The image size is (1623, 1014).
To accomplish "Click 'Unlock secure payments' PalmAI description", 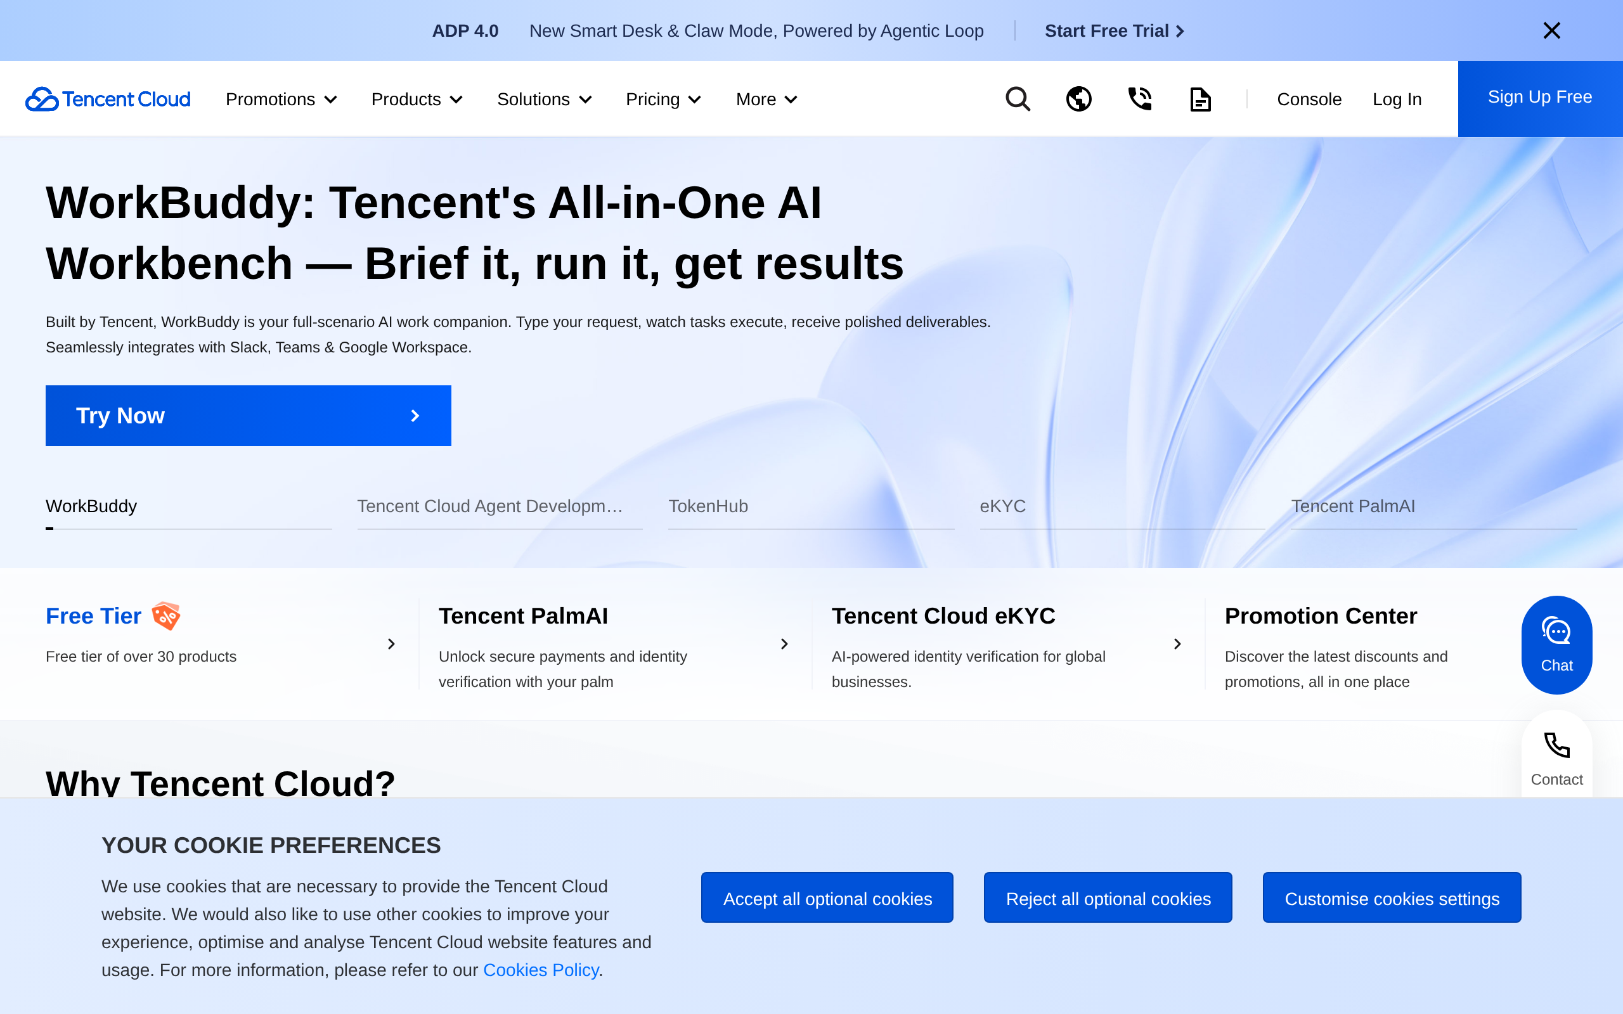I will coord(563,669).
